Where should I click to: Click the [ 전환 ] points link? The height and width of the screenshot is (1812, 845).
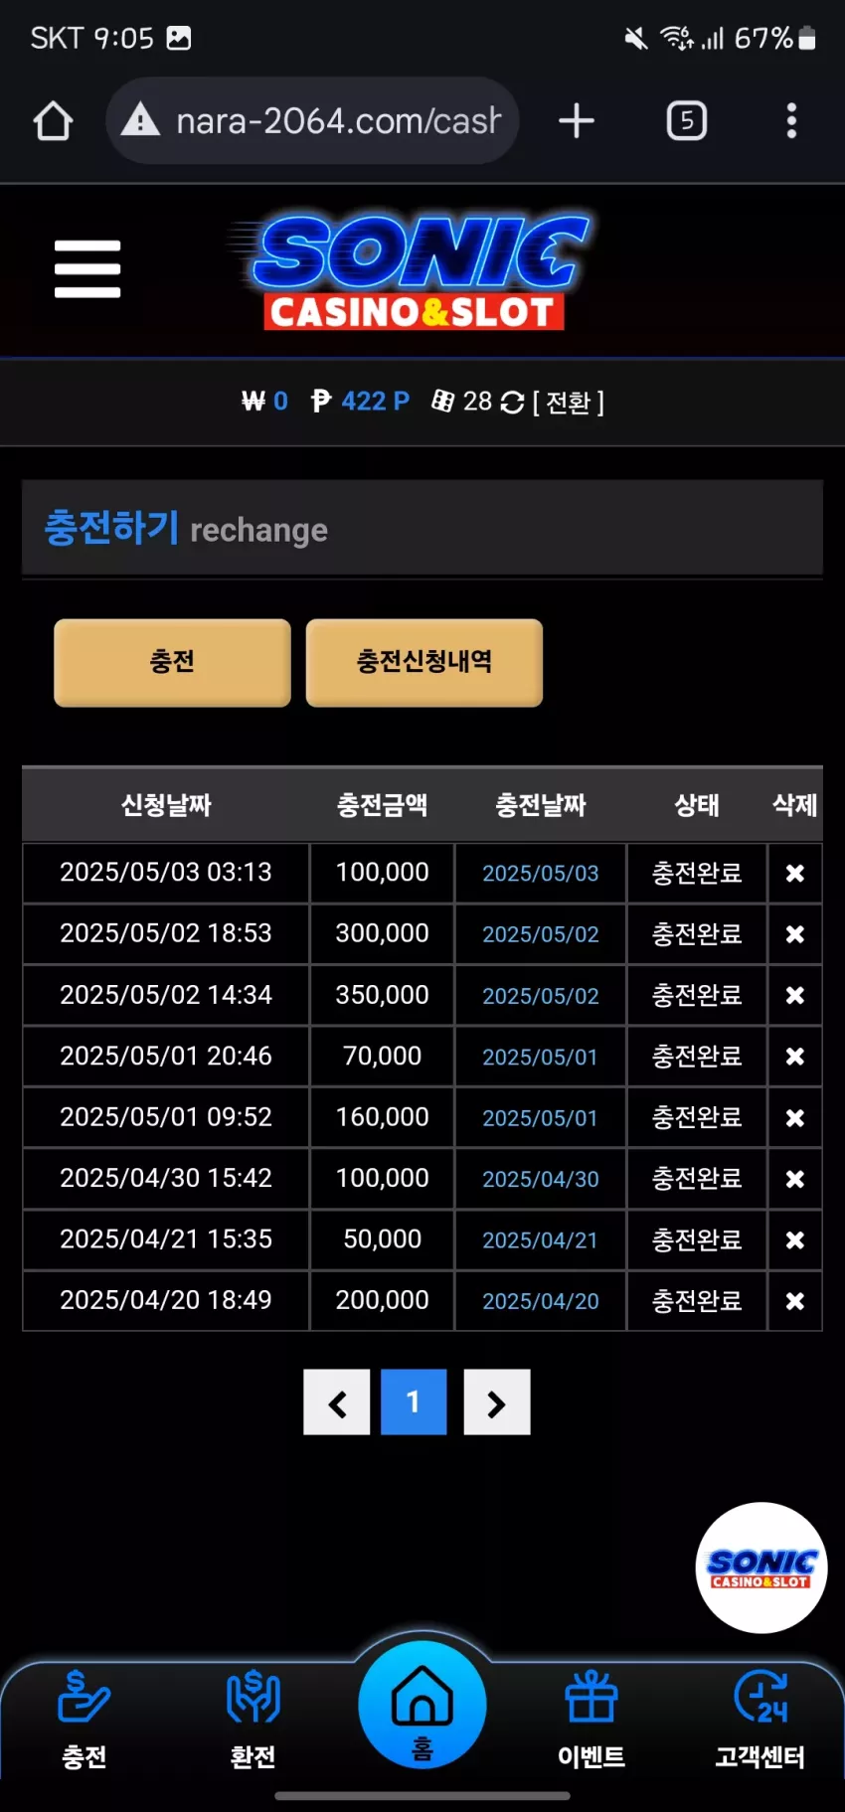(x=569, y=402)
